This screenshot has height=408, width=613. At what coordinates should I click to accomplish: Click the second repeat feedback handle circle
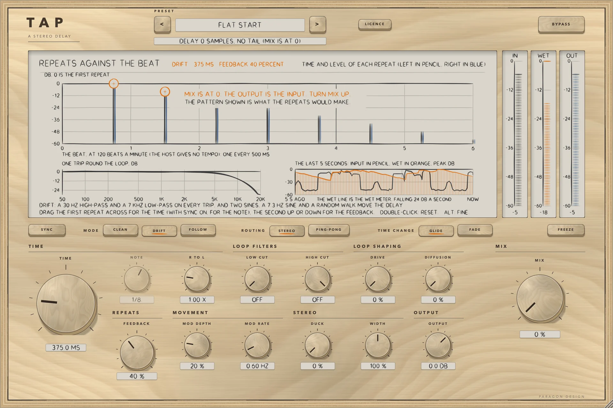[x=165, y=92]
